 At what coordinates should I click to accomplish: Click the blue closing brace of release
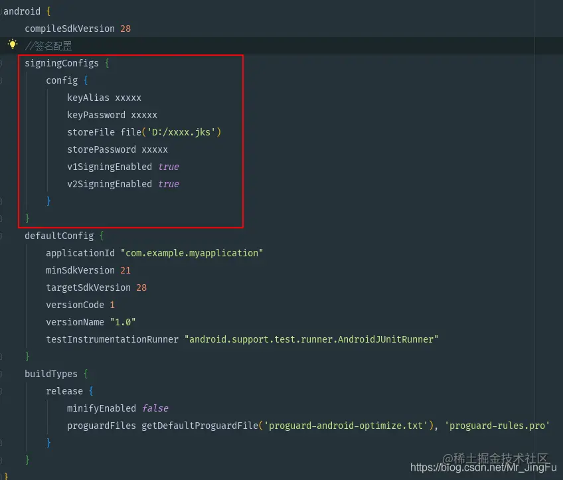click(x=48, y=443)
